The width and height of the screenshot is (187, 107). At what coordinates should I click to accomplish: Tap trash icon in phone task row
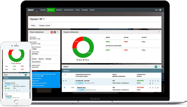[x=6, y=90]
